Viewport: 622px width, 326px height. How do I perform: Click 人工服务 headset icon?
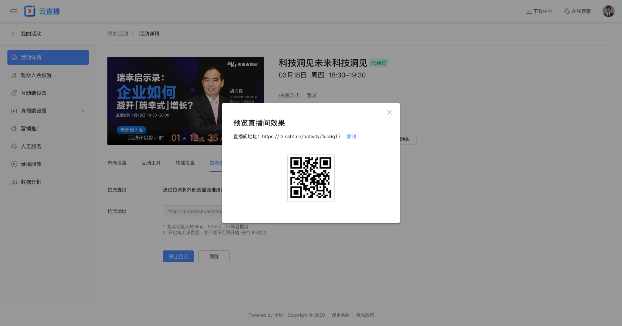tap(14, 146)
